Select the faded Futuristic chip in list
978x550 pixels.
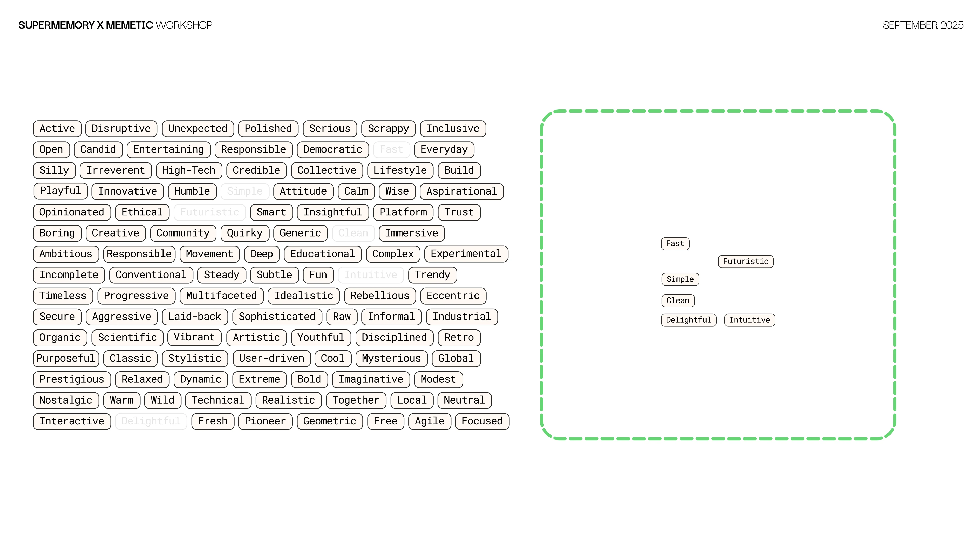[210, 212]
